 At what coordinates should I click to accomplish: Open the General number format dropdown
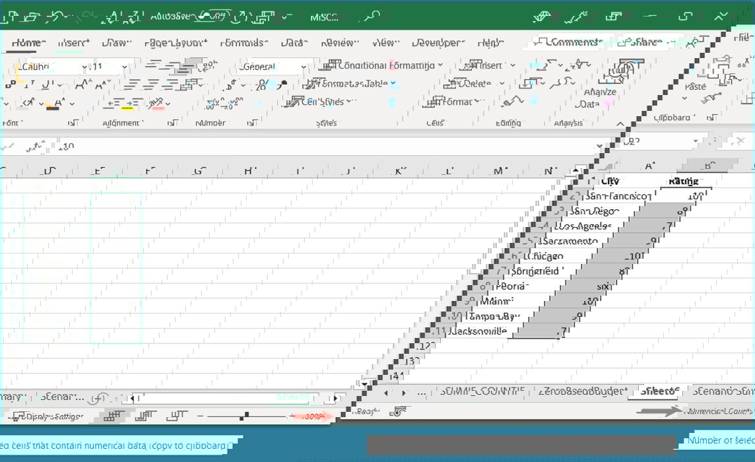click(x=304, y=67)
